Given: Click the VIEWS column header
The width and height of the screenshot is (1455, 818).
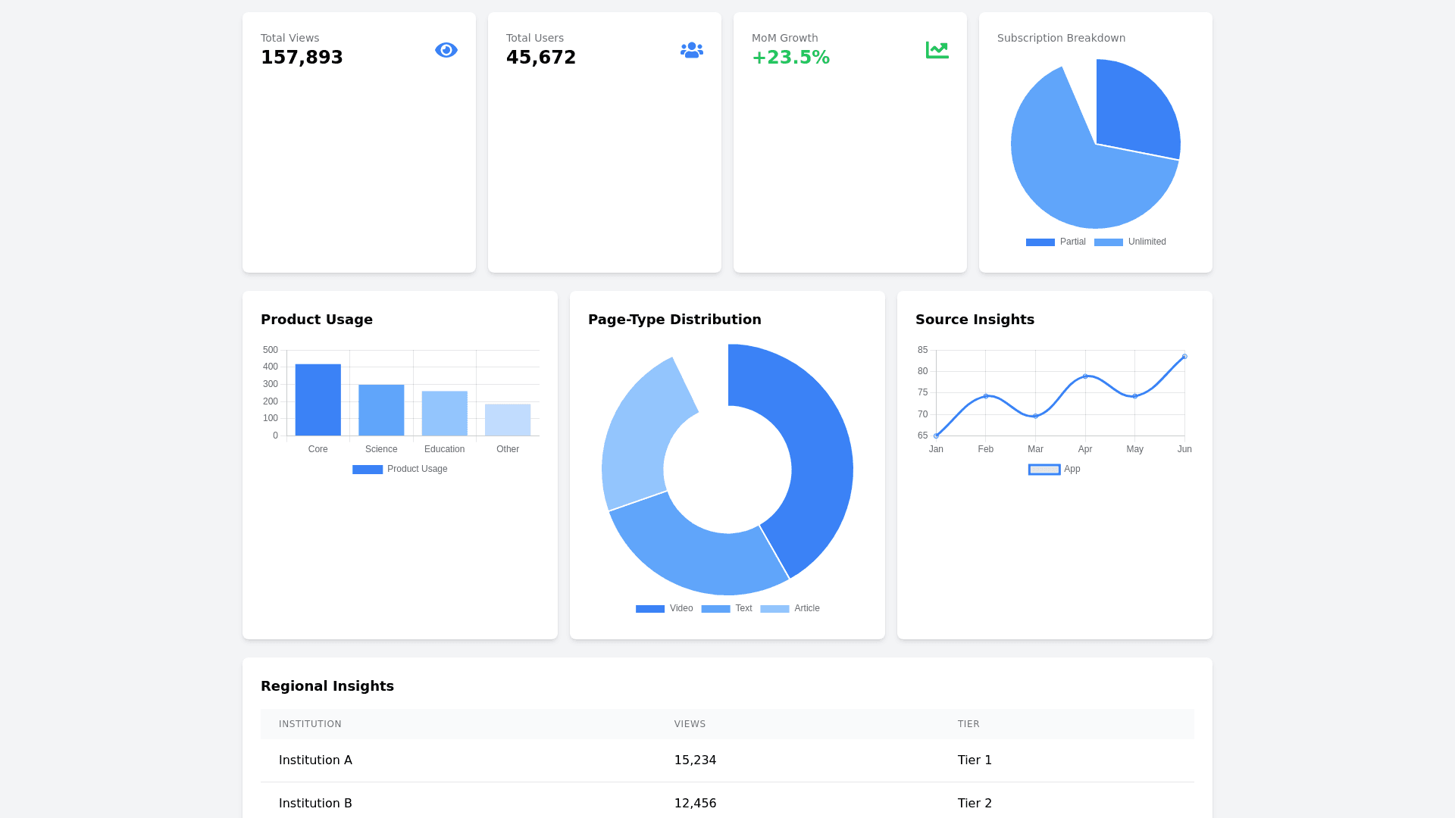Looking at the screenshot, I should click(690, 724).
